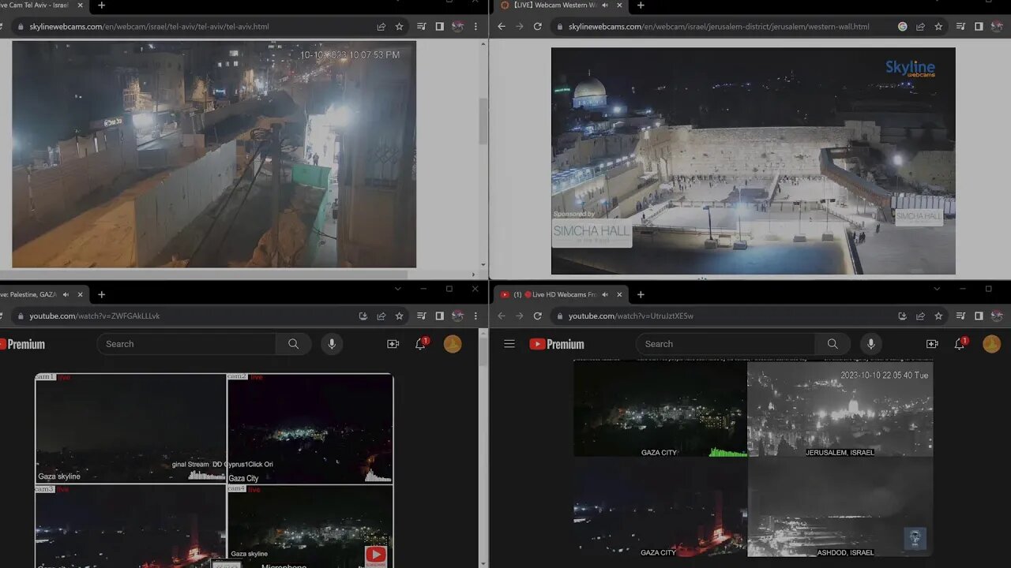Mute the Live HD Webcams tab audio

pyautogui.click(x=605, y=294)
